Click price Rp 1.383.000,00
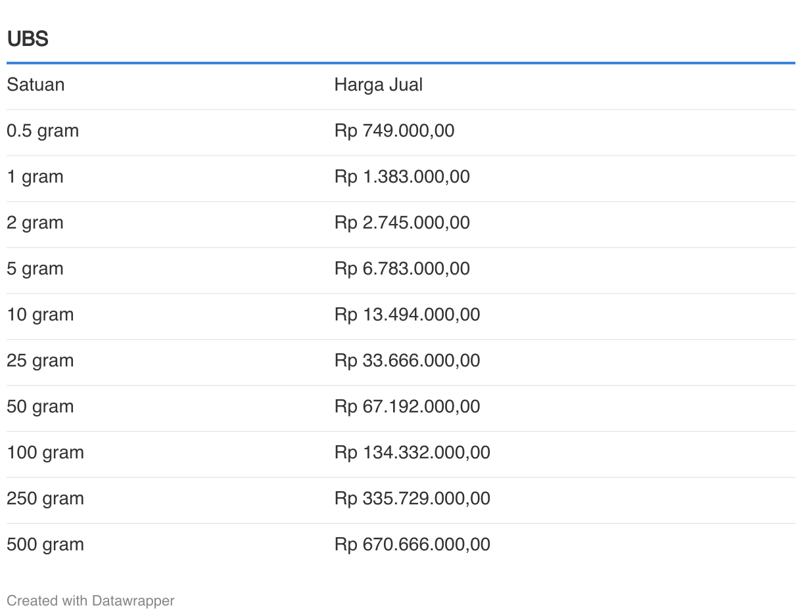802x616 pixels. tap(402, 177)
